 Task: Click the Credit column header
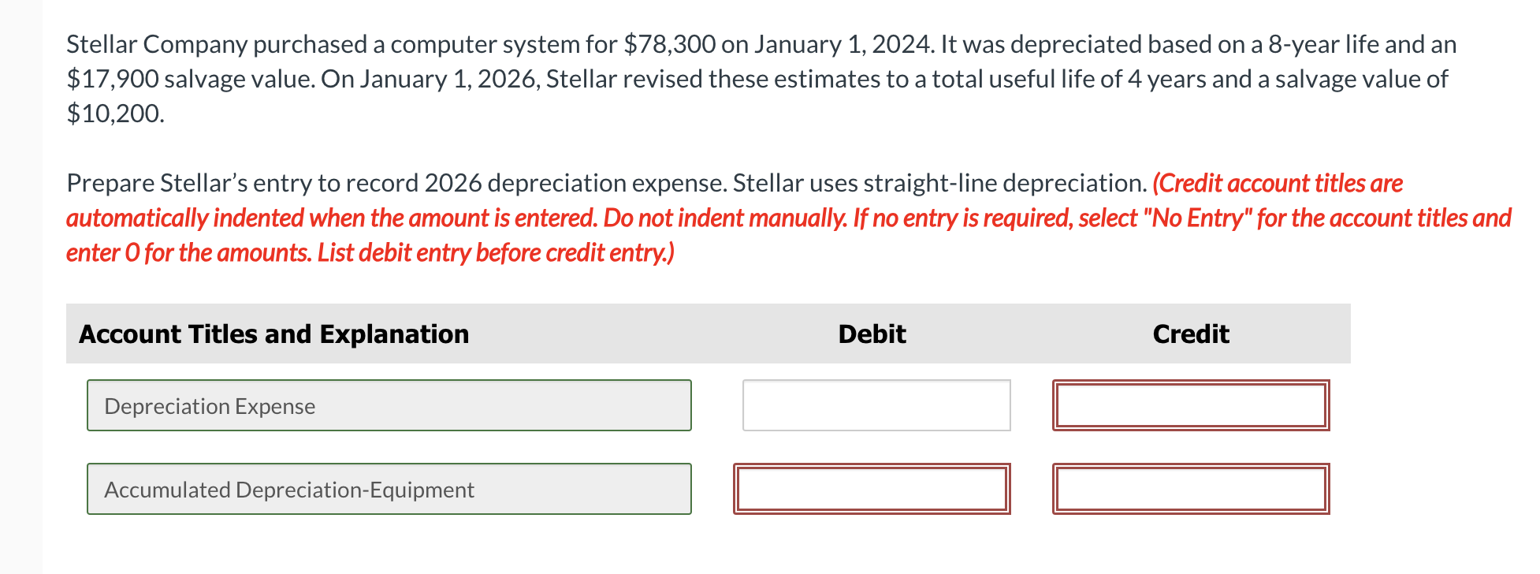click(1190, 334)
